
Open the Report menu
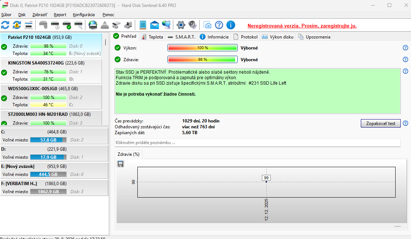[x=60, y=15]
